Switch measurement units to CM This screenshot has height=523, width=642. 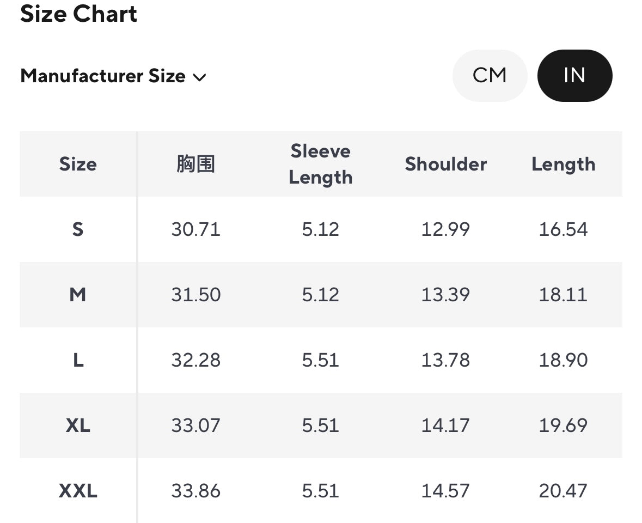tap(490, 75)
